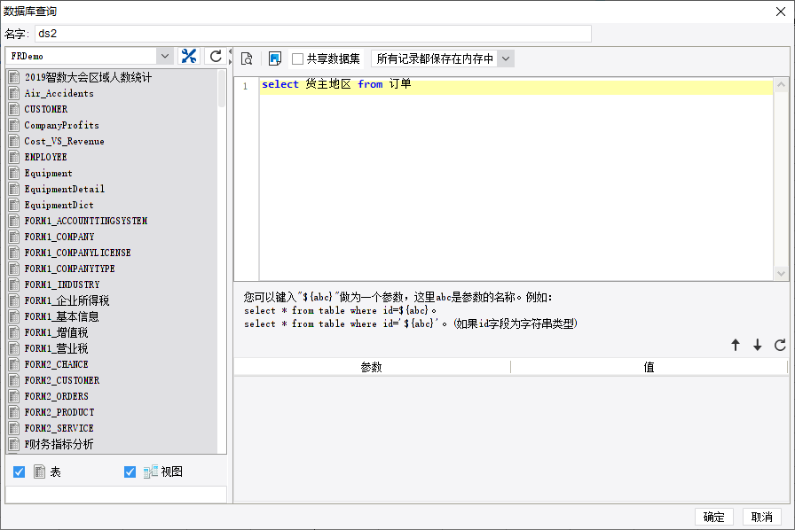Click table icon beside FORM2_PRODUCT
This screenshot has width=795, height=530.
click(x=14, y=412)
